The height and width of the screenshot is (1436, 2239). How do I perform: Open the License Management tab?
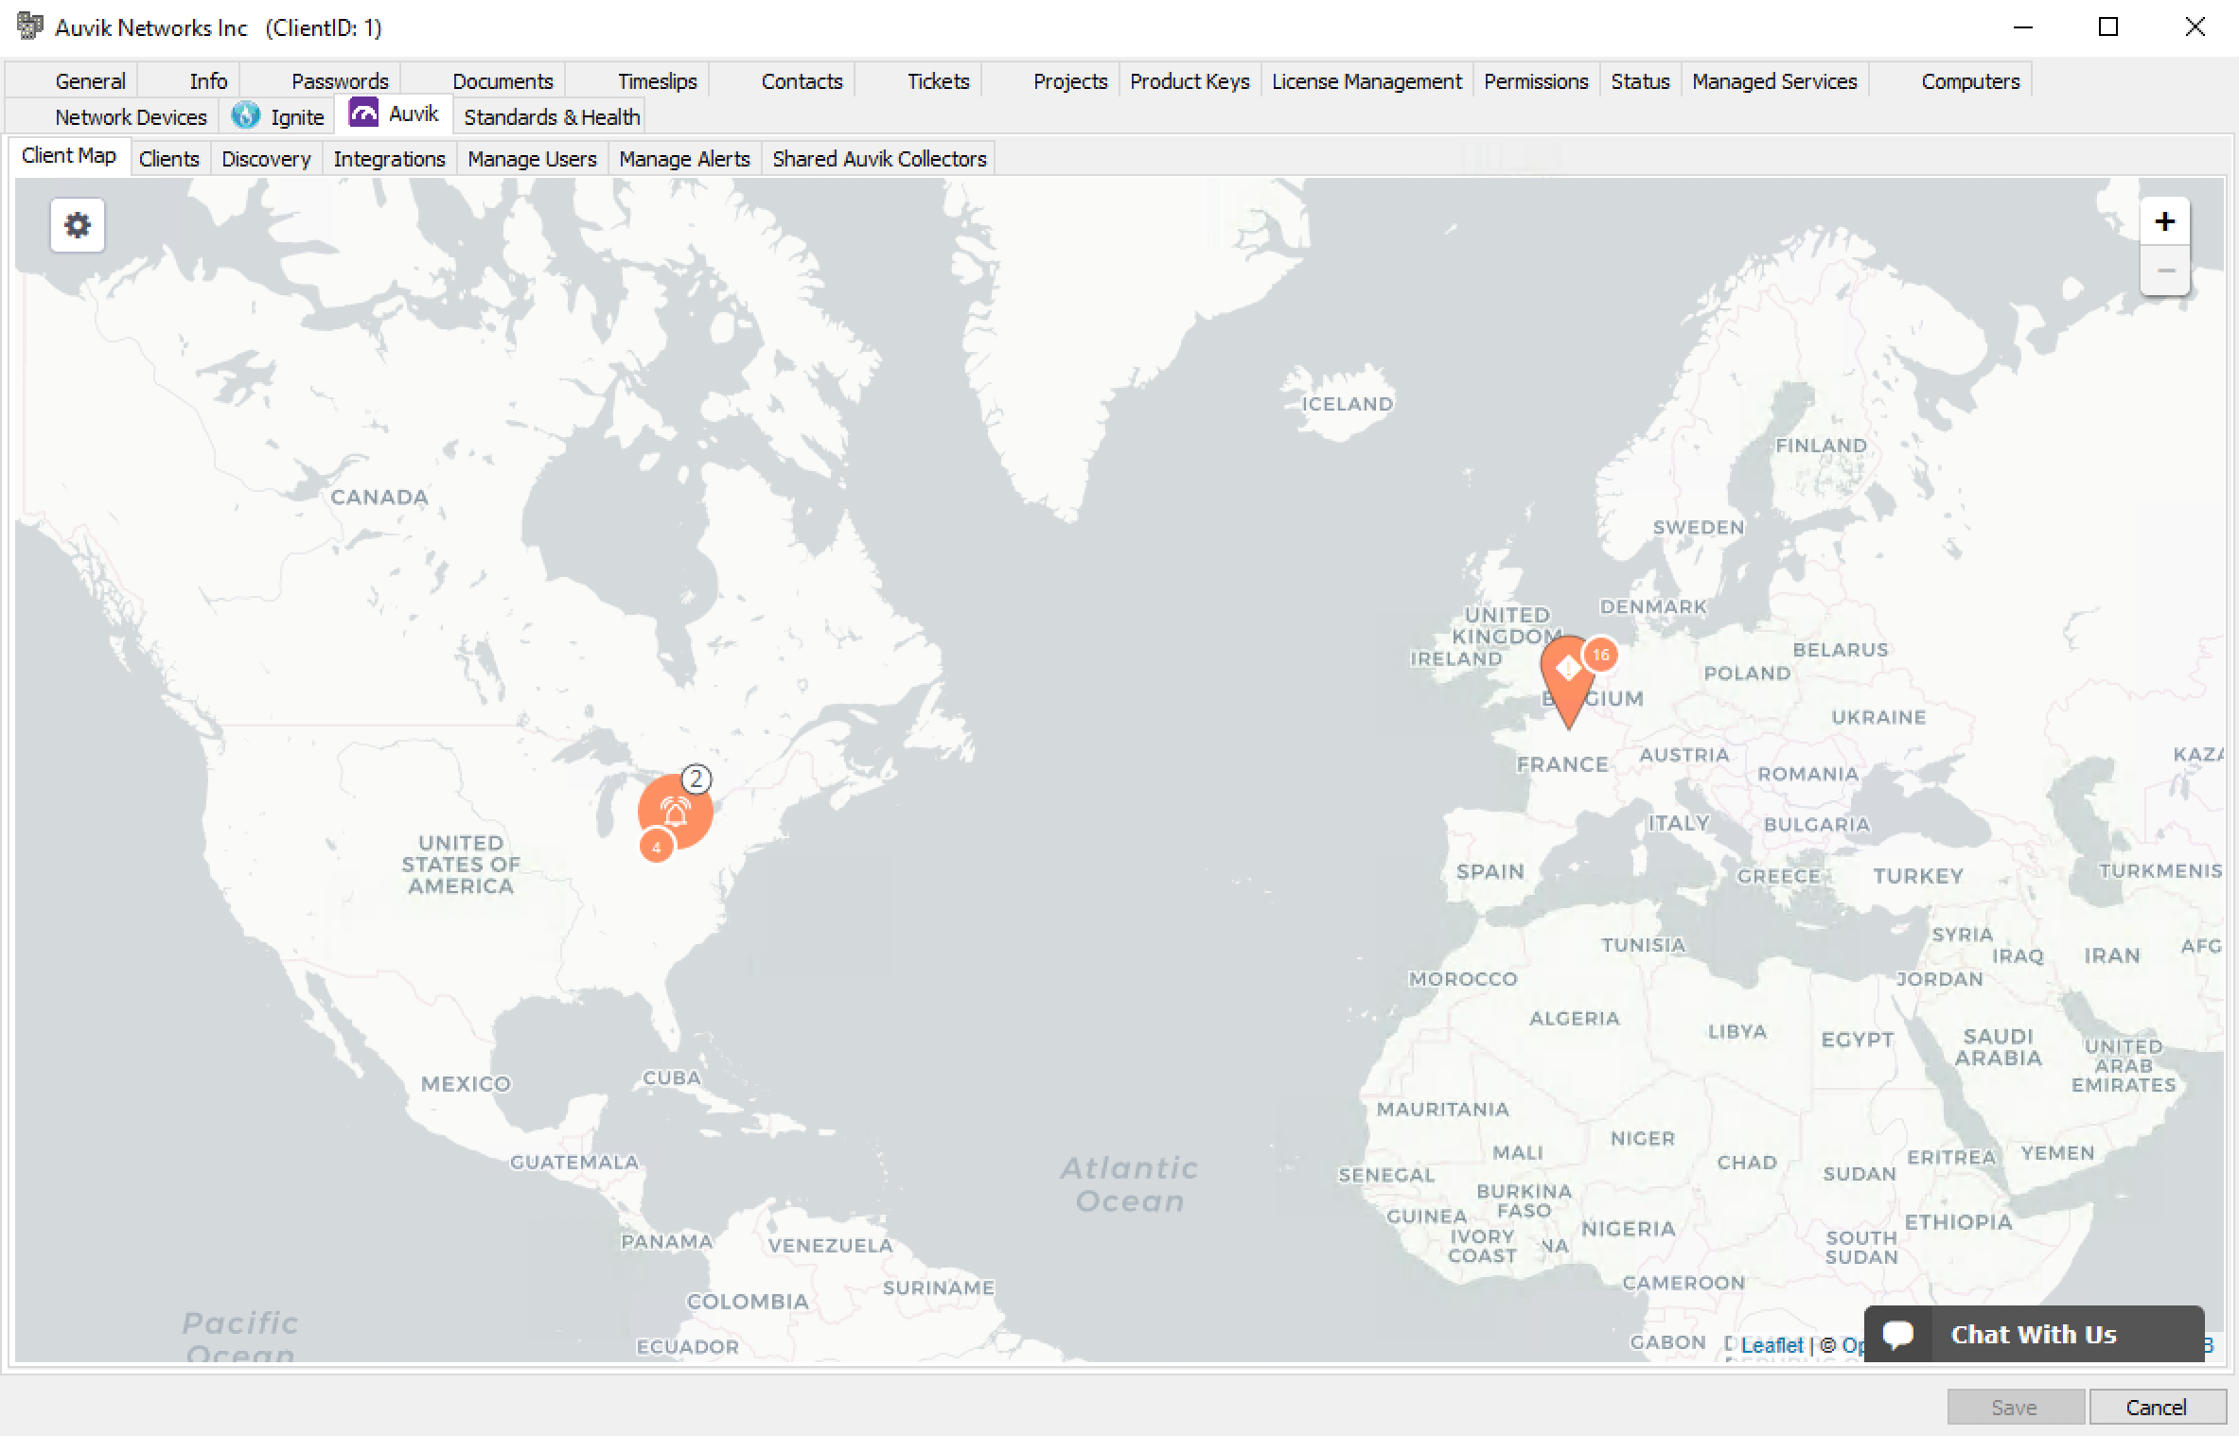pyautogui.click(x=1366, y=81)
